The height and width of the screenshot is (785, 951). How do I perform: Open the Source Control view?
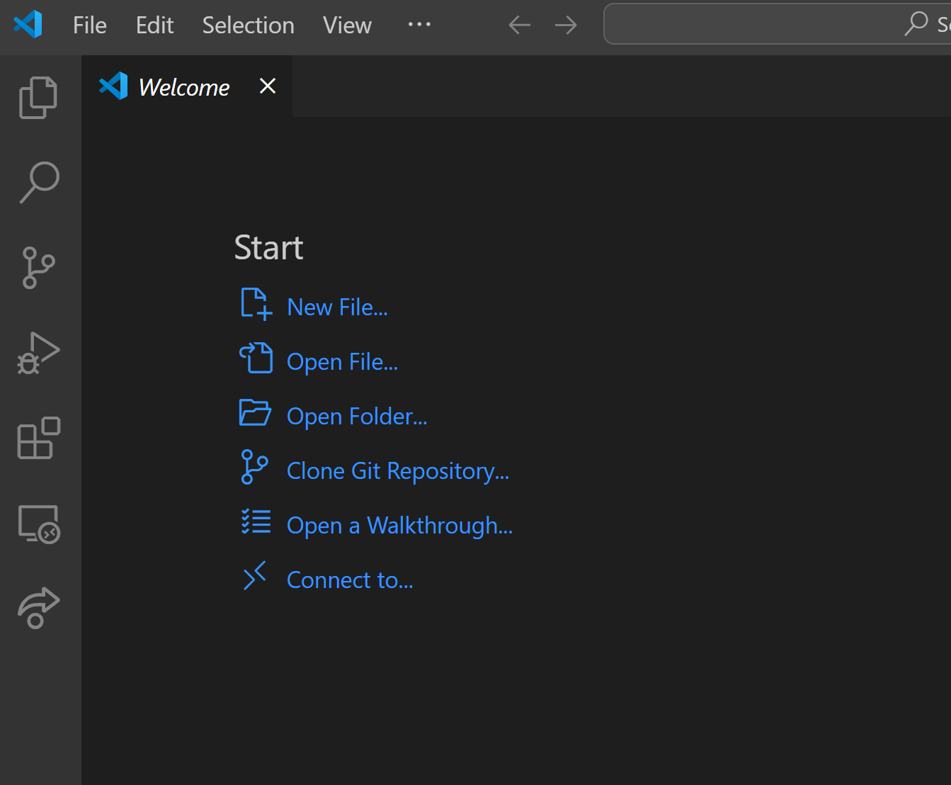(38, 268)
